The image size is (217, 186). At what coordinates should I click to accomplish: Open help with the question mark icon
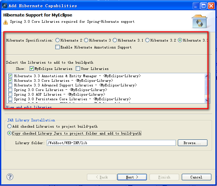click(10, 177)
